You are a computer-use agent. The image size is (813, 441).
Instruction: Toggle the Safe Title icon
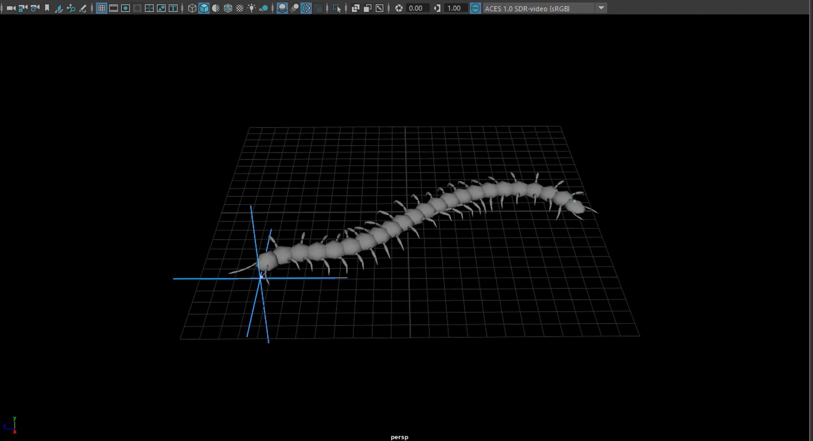click(173, 8)
